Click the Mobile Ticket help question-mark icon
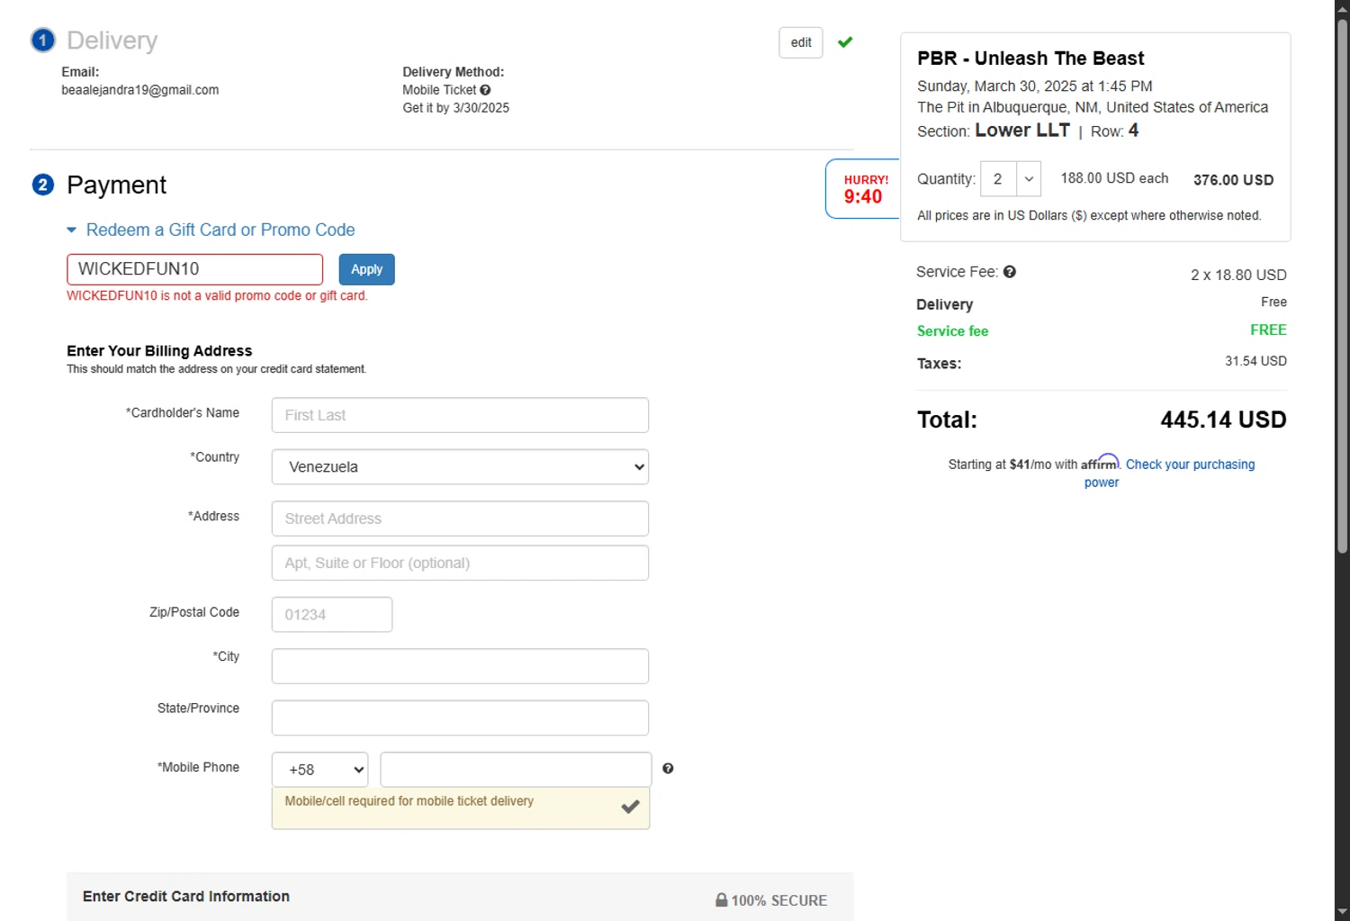Image resolution: width=1350 pixels, height=921 pixels. [485, 90]
